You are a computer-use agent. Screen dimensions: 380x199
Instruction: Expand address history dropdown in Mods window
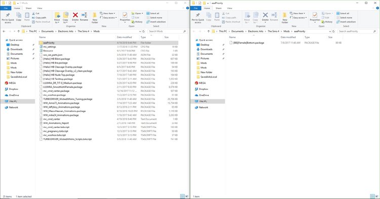(x=140, y=31)
